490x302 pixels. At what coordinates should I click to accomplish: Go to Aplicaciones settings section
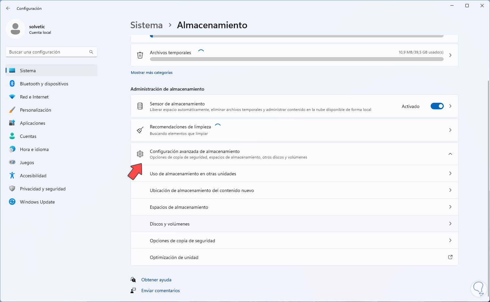pos(32,123)
